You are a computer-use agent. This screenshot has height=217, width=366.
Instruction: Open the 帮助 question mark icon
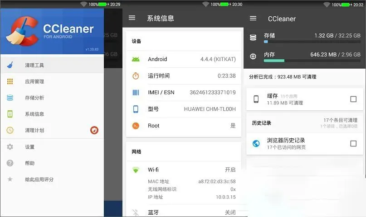[10, 163]
